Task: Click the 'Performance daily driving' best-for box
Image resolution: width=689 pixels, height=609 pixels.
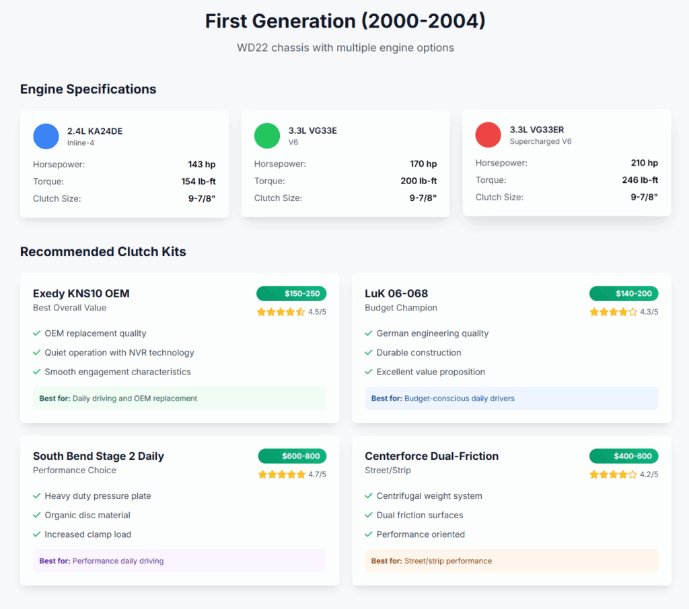Action: (x=180, y=561)
